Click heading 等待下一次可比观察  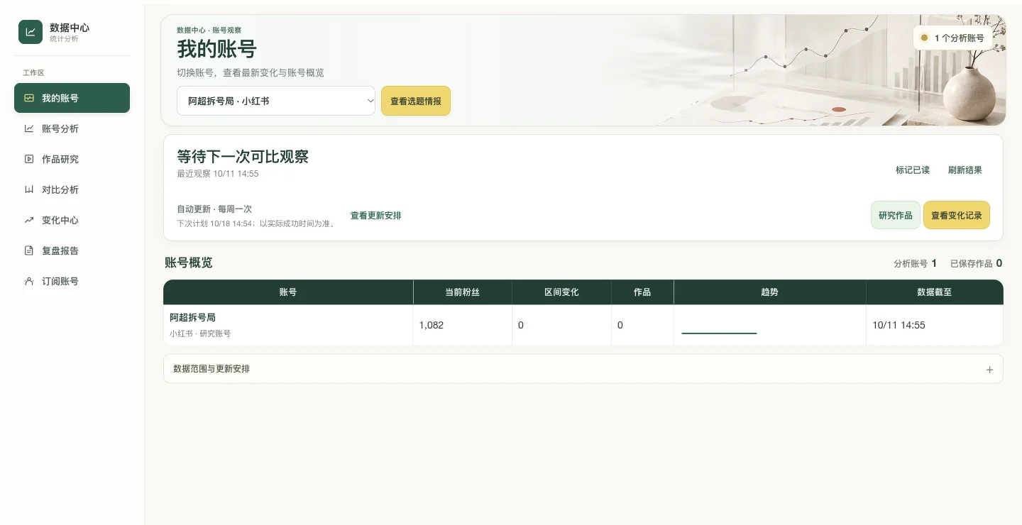click(x=243, y=157)
